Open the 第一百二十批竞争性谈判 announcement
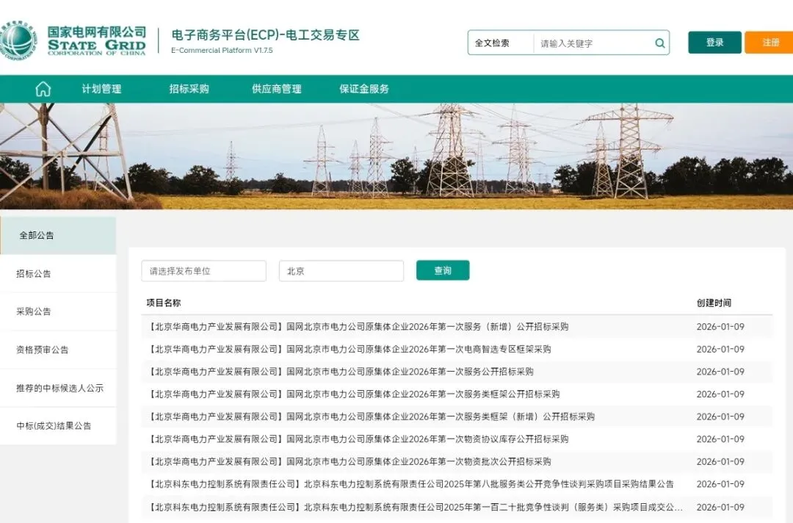 [415, 507]
